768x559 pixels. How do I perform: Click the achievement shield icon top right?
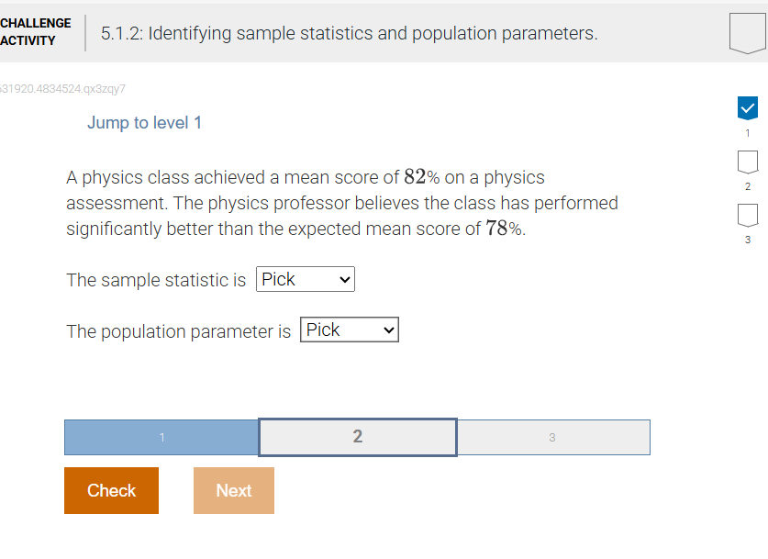746,32
